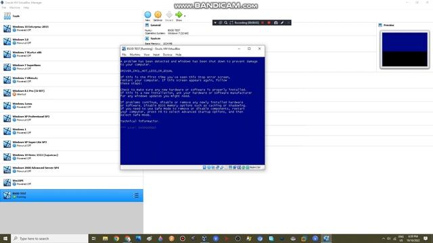Open the BSOD TEST VM list menu icon

pyautogui.click(x=136, y=195)
